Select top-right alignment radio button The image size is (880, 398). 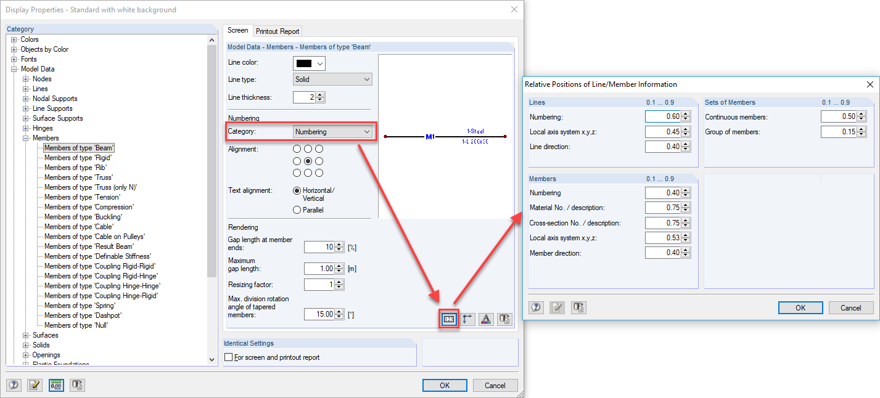tap(319, 149)
